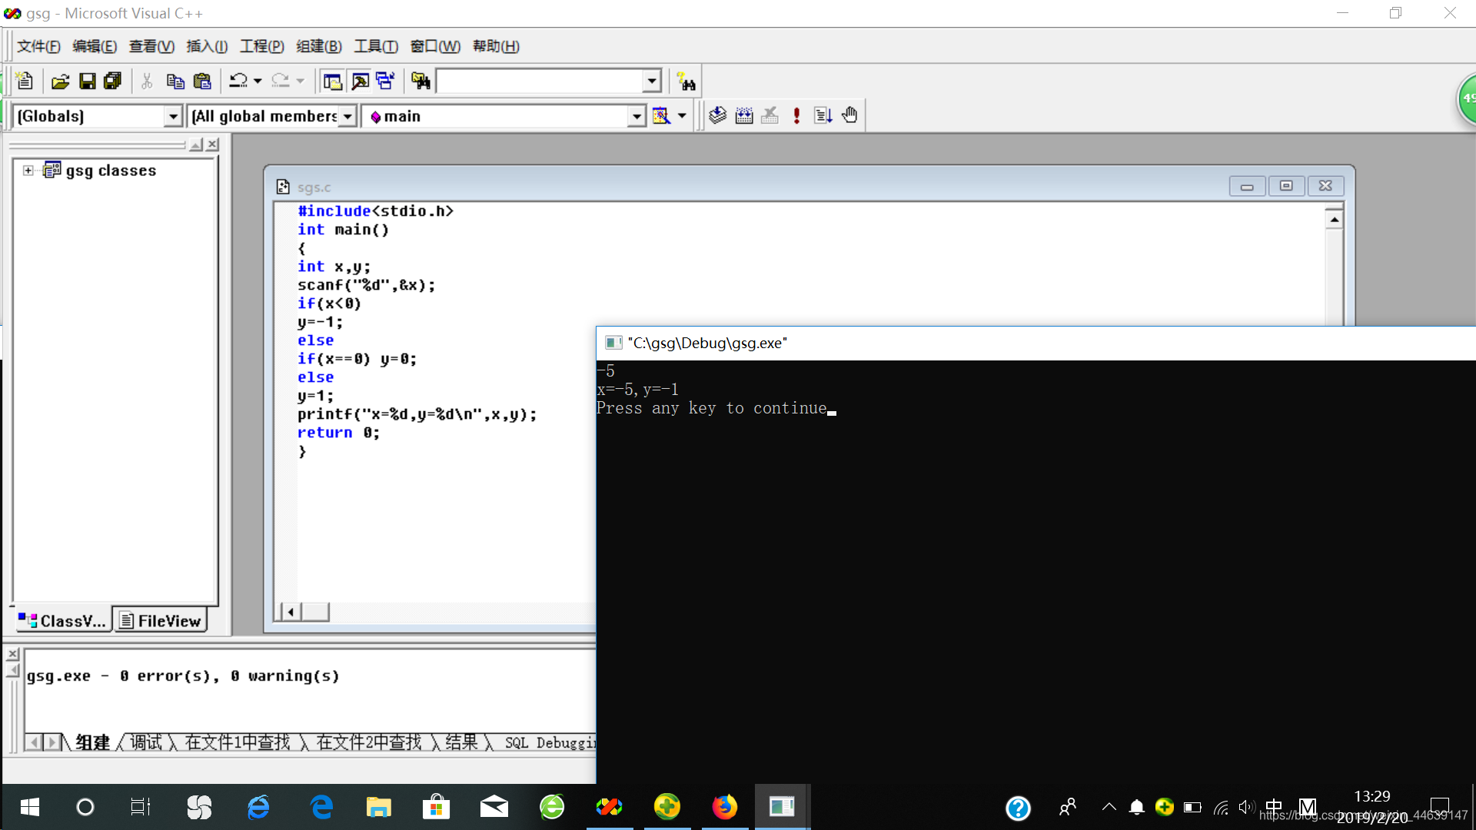The image size is (1476, 830).
Task: Open the Find combo box dropdown
Action: [652, 81]
